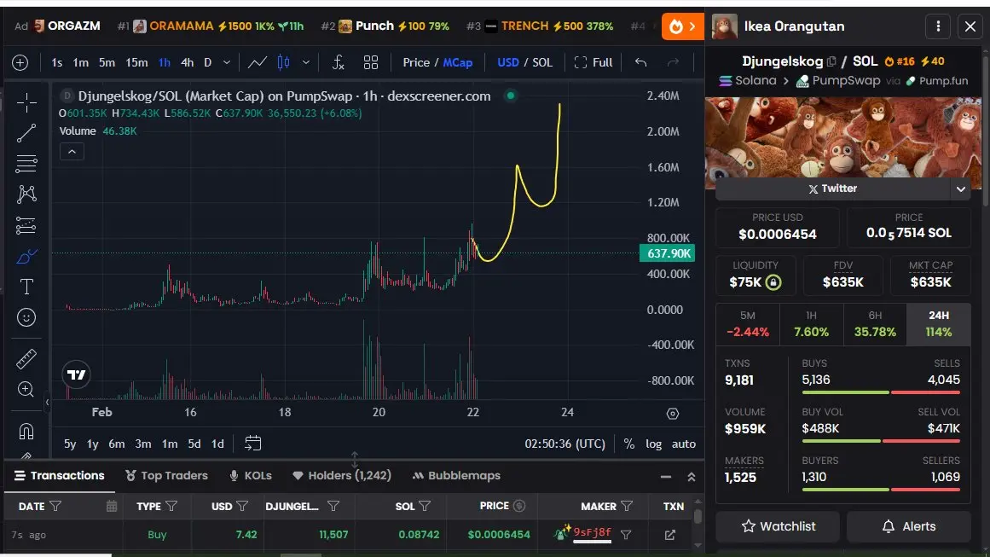990x557 pixels.
Task: Select the Text annotation tool
Action: pos(26,287)
